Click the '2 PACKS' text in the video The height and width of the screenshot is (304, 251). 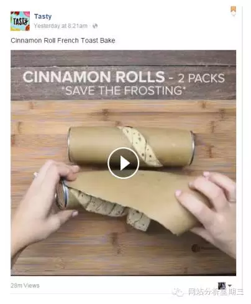201,78
